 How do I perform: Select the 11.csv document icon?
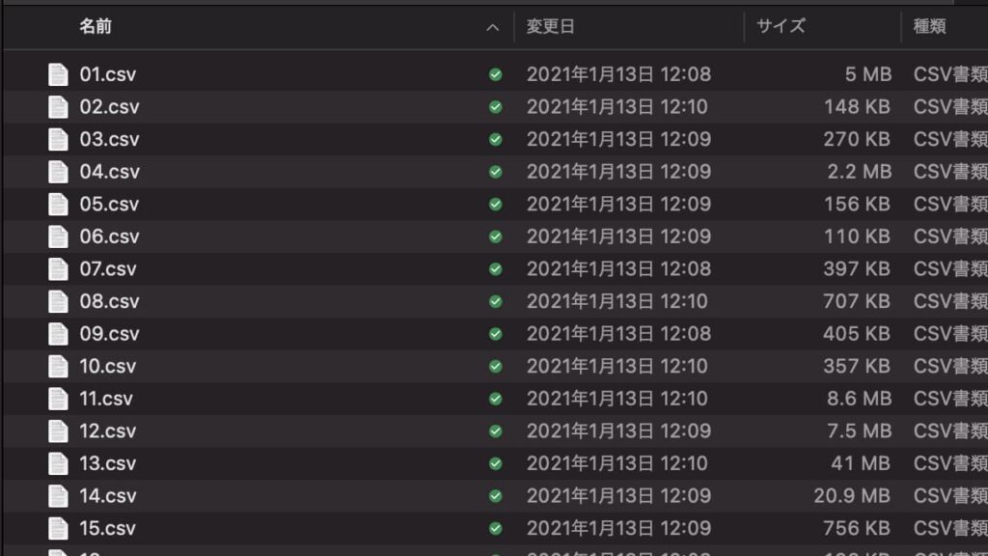tap(58, 399)
